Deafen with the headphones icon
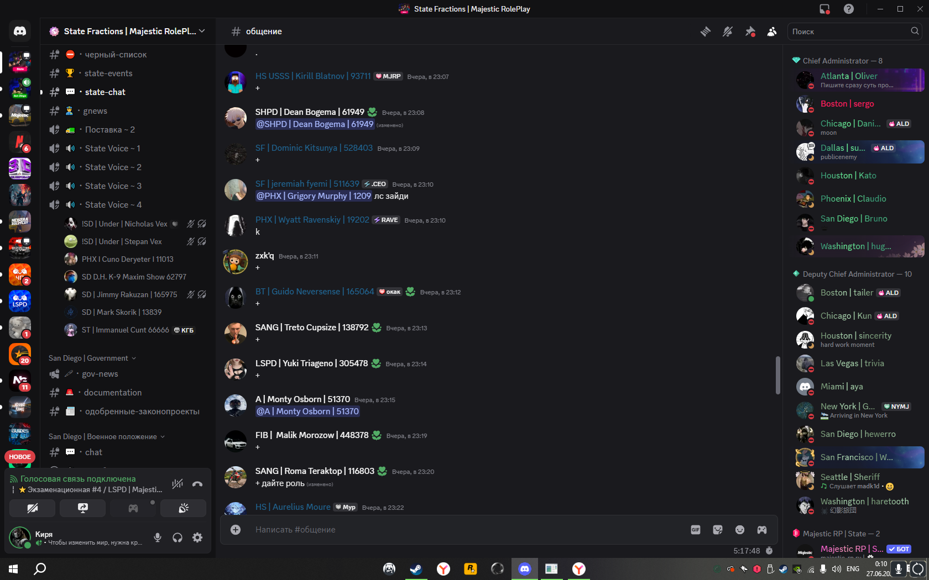 coord(178,537)
